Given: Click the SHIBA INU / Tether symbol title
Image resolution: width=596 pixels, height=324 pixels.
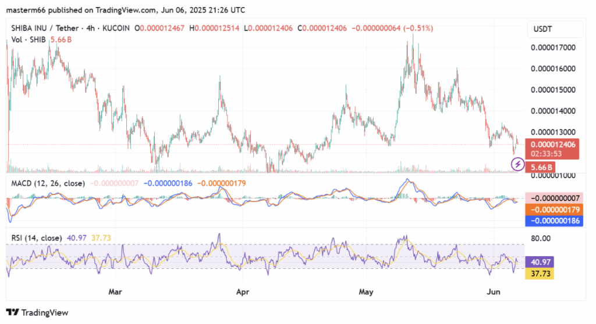Looking at the screenshot, I should tap(45, 28).
